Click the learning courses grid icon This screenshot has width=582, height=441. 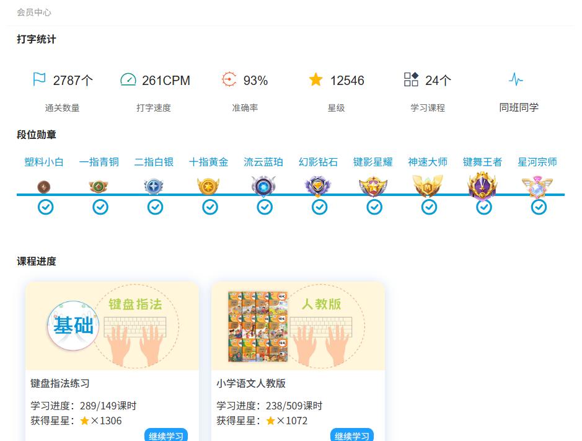[411, 79]
